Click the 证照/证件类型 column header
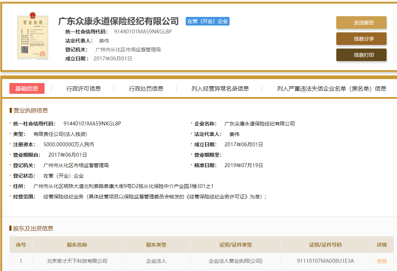 click(x=236, y=245)
